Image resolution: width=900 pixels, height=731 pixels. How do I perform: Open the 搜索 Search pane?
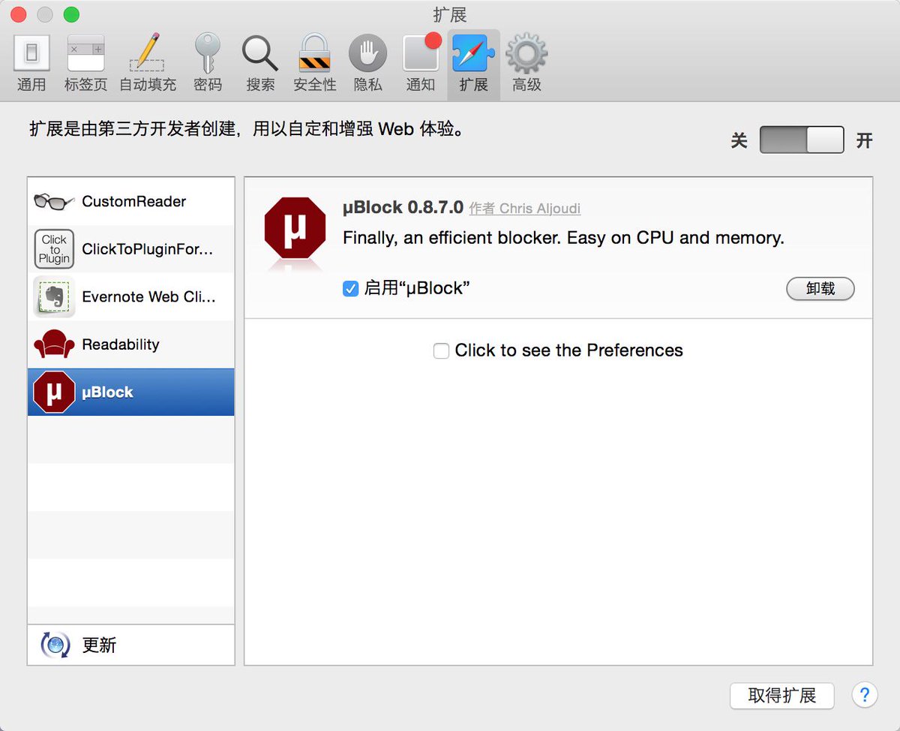(260, 64)
